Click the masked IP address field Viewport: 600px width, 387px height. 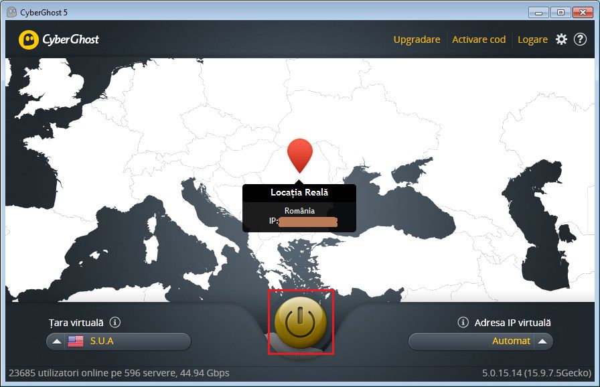[308, 222]
